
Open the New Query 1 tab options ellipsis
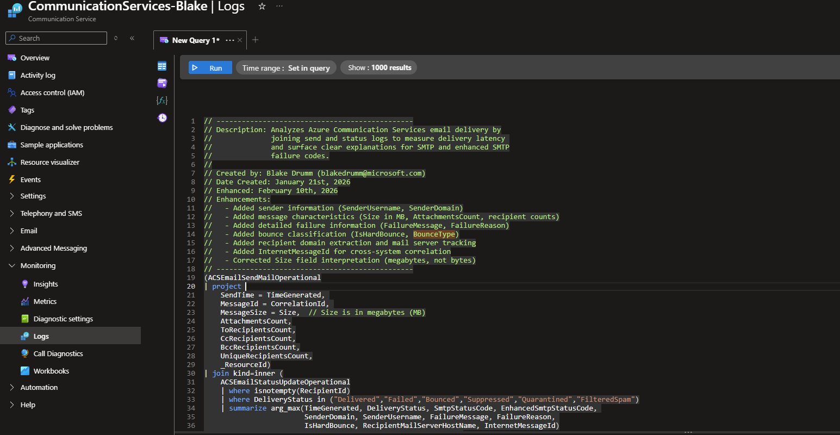pos(229,40)
